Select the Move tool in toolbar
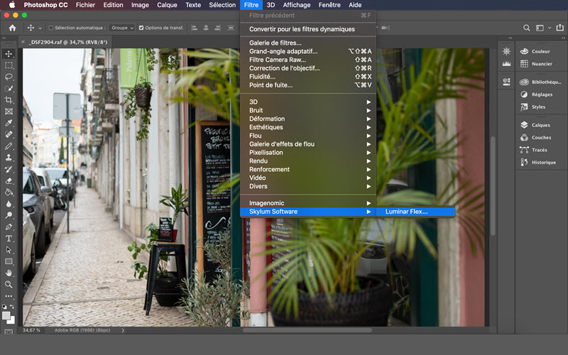Viewport: 568px width, 355px height. 9,54
